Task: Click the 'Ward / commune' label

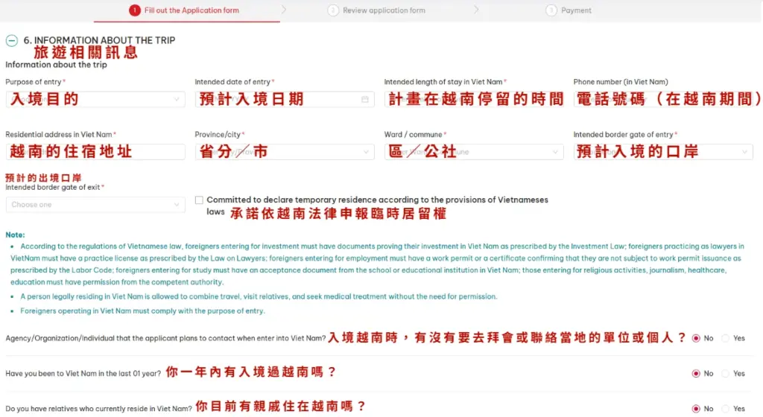Action: tap(413, 135)
